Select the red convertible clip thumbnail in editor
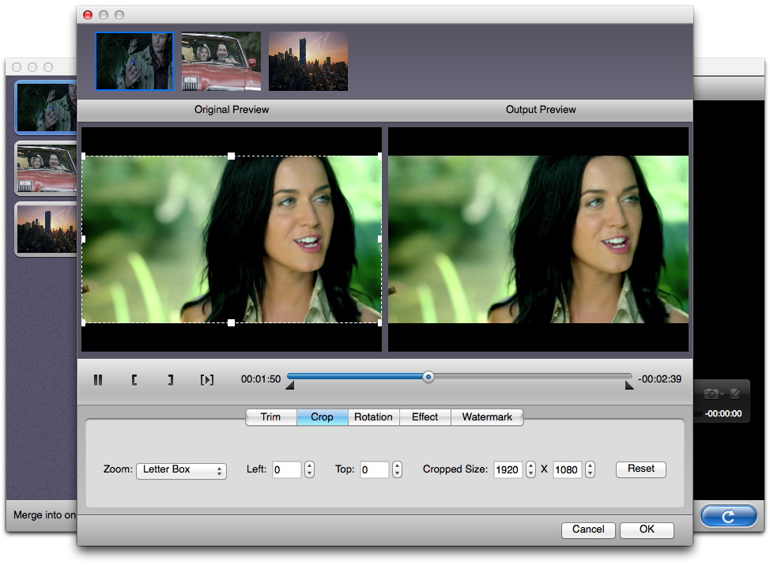770x565 pixels. click(x=221, y=62)
